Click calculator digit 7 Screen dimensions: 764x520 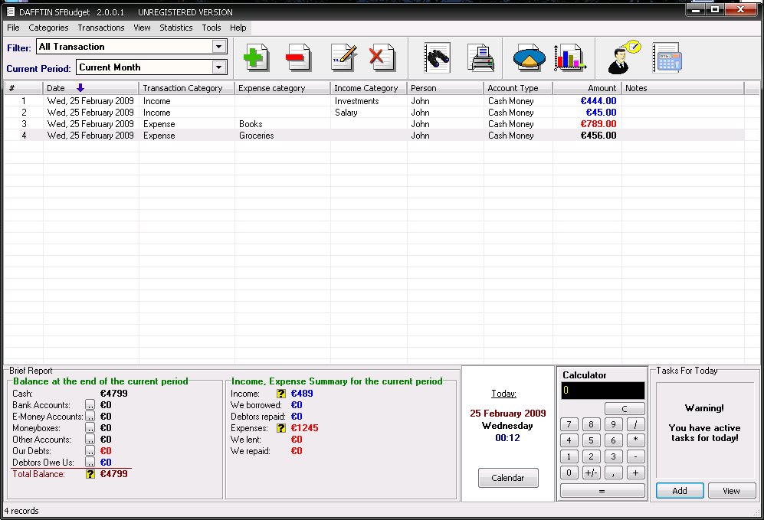(569, 424)
